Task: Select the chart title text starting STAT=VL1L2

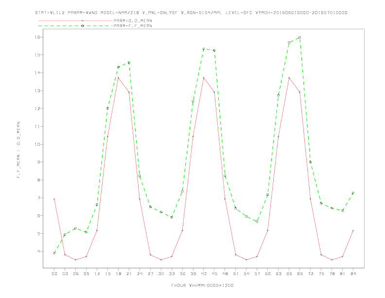Action: click(x=191, y=13)
